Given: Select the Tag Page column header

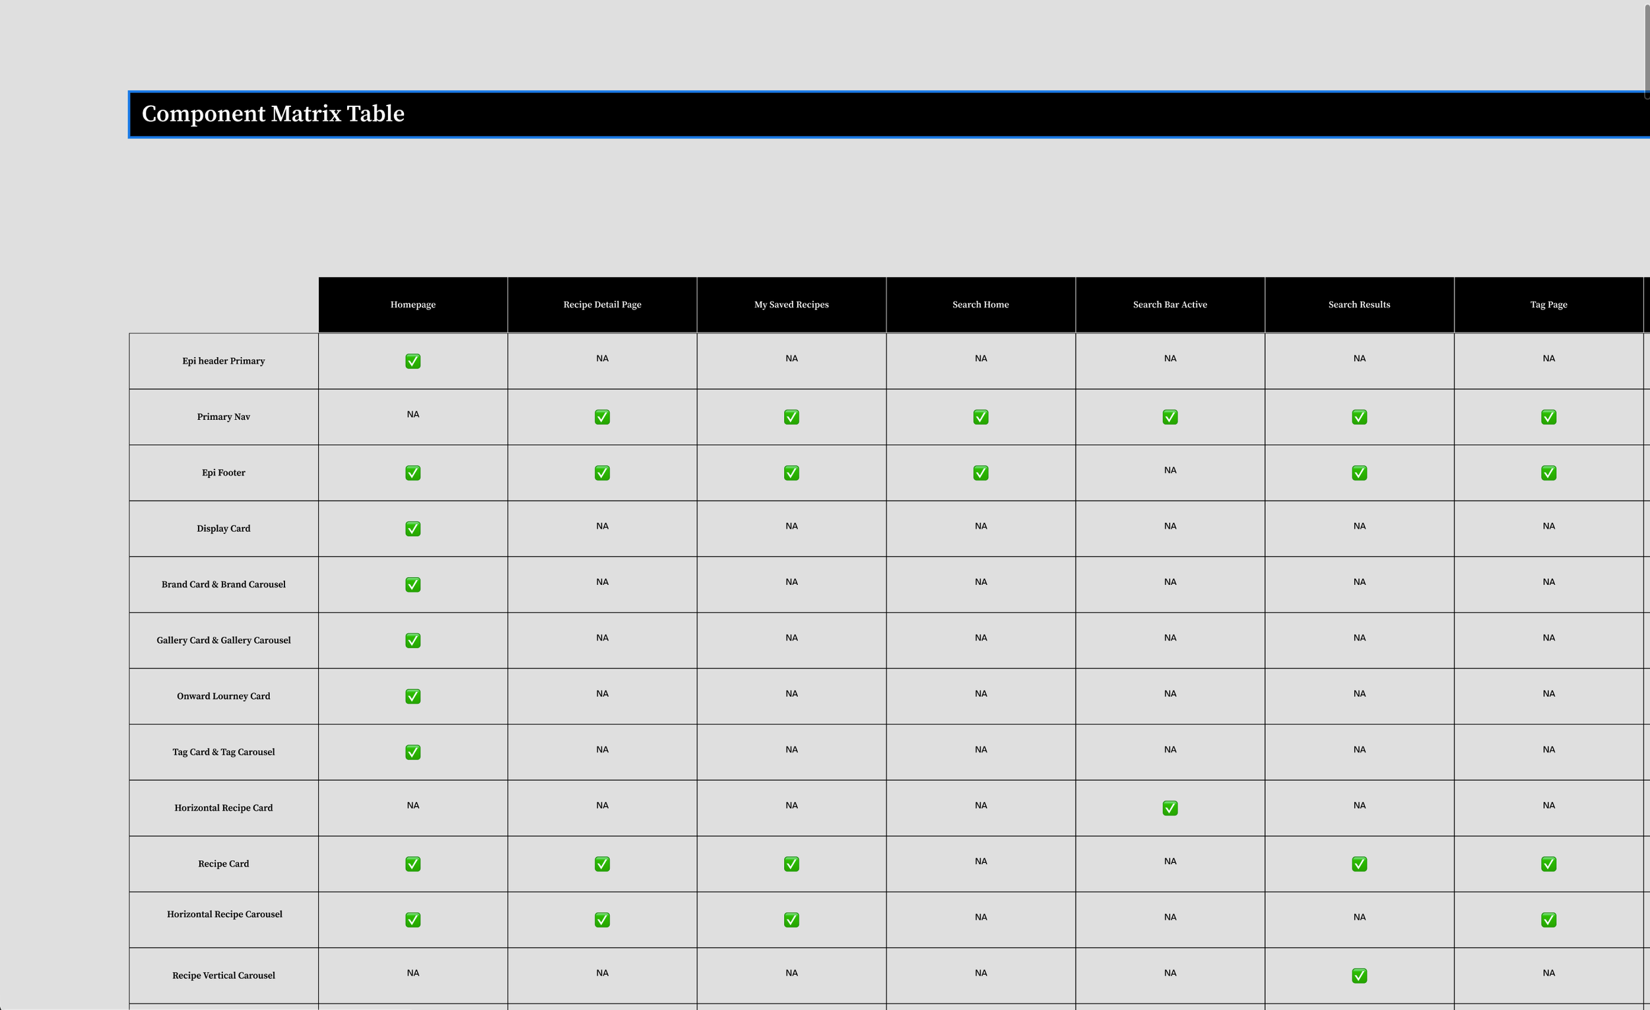Looking at the screenshot, I should [1548, 305].
